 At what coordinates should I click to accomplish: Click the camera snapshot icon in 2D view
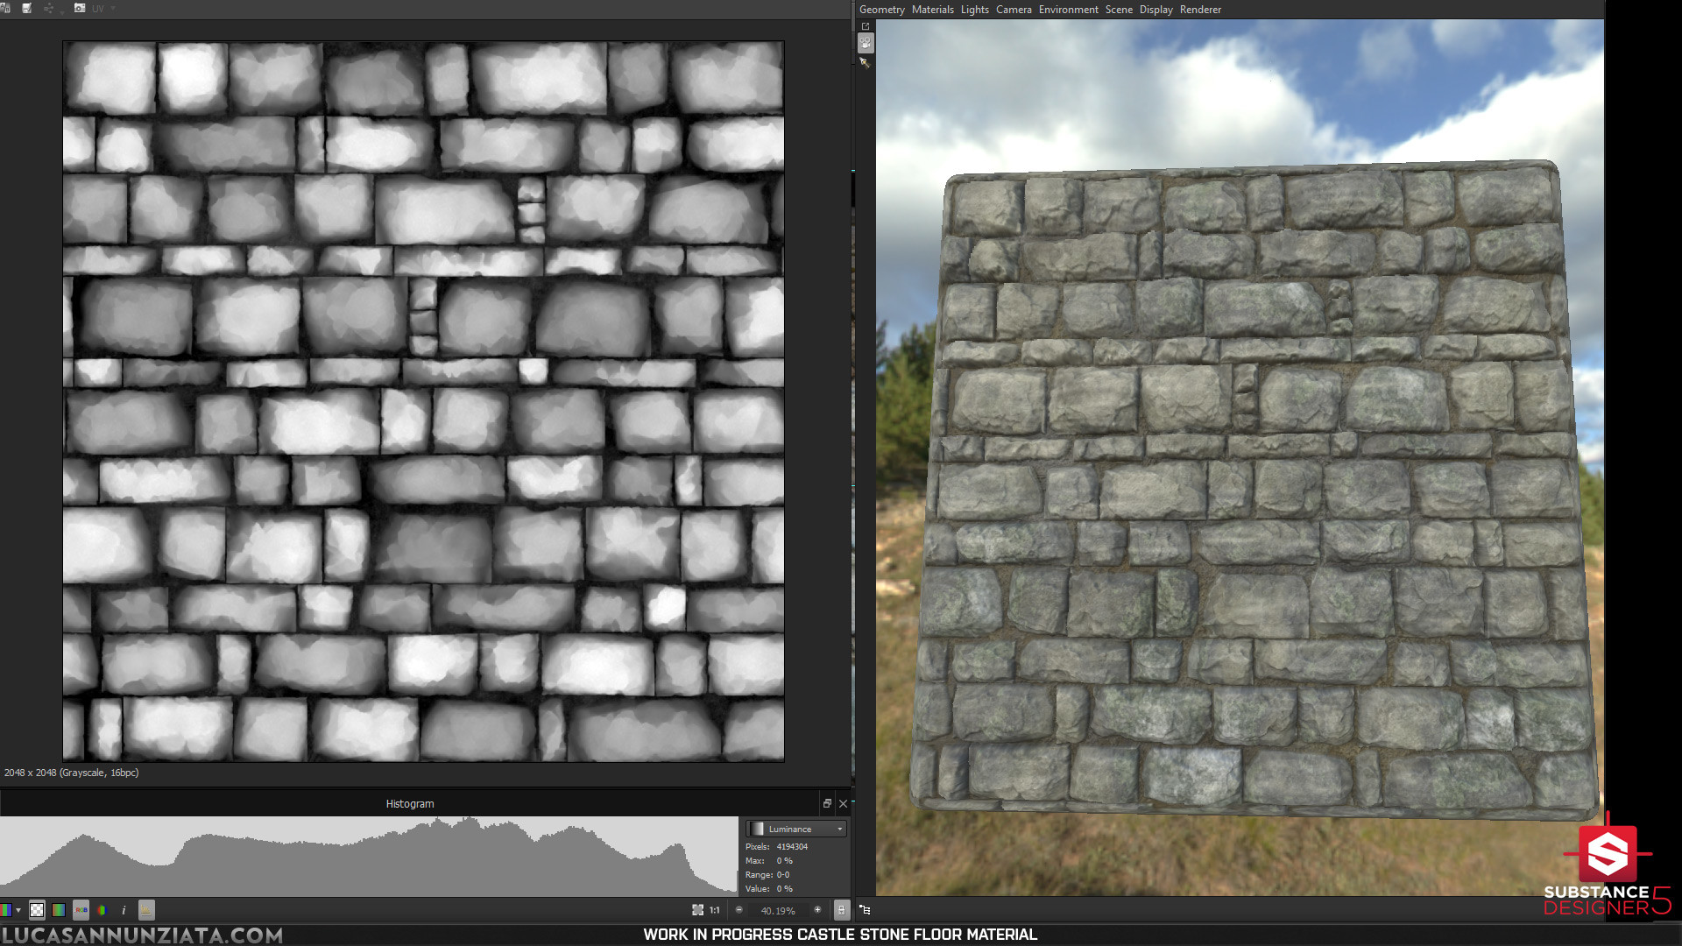[80, 8]
